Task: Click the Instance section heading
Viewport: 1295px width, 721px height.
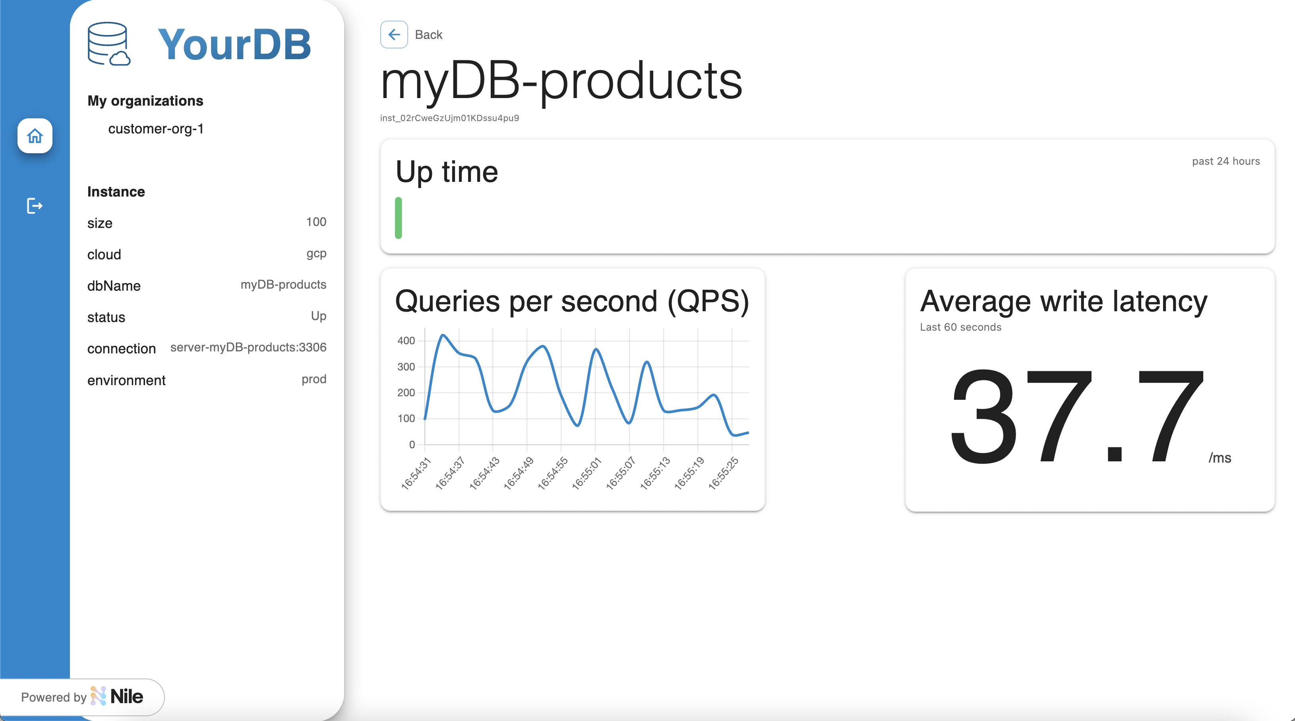Action: click(116, 191)
